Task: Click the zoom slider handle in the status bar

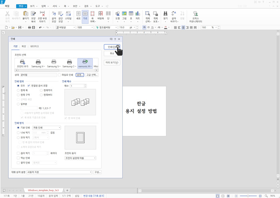Action: (x=248, y=196)
